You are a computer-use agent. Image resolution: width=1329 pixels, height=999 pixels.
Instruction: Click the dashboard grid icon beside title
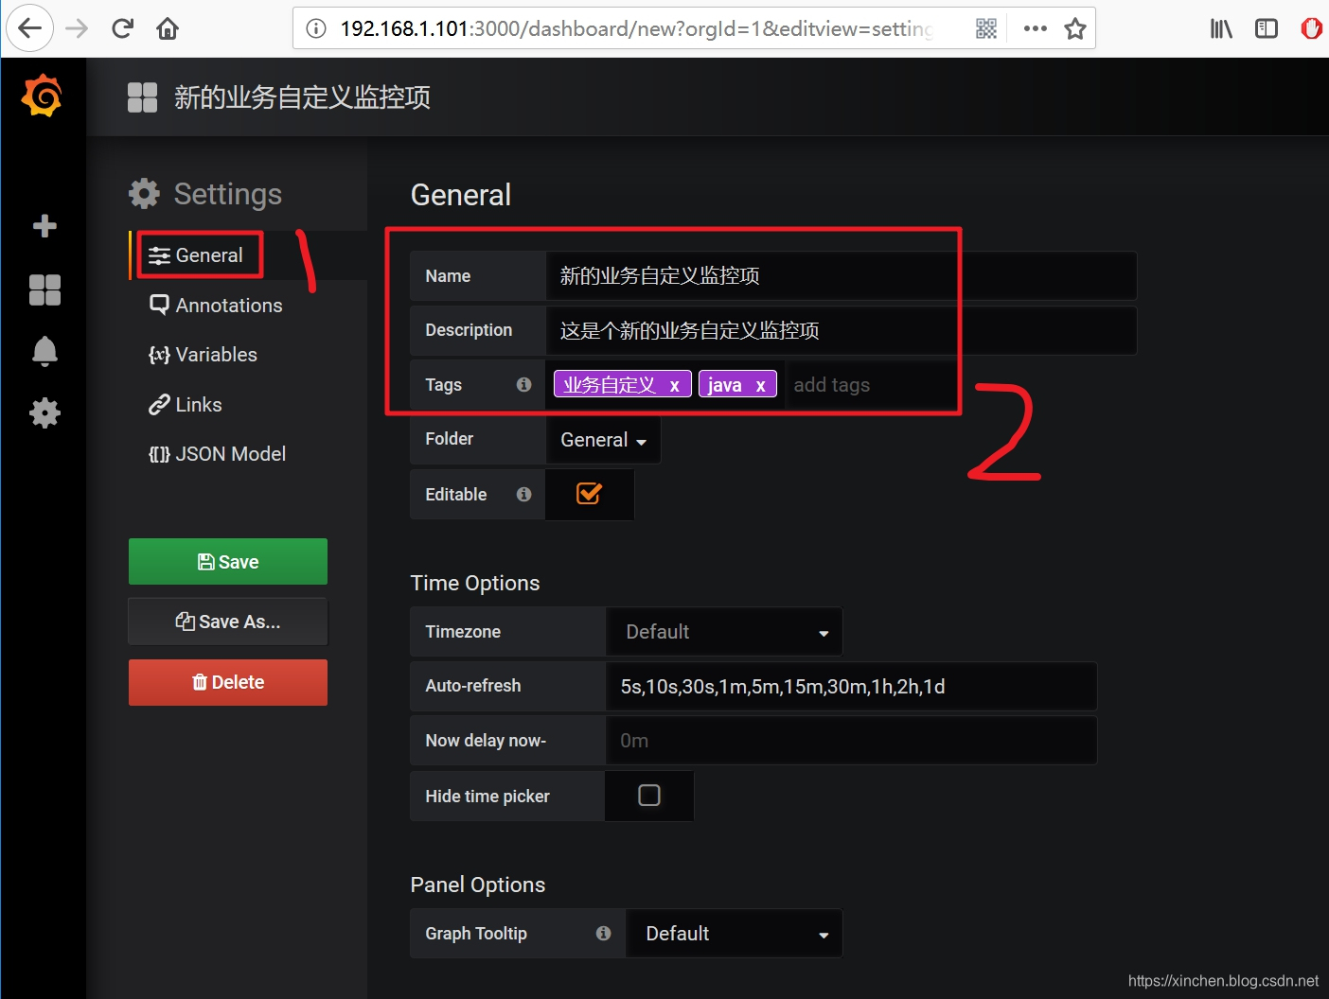coord(142,96)
